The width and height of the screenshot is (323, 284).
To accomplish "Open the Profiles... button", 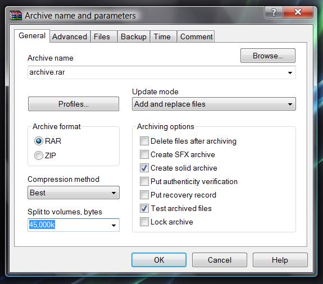I will (x=74, y=104).
